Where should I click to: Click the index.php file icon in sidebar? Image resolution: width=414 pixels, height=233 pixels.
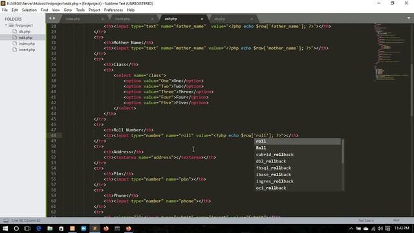[15, 43]
